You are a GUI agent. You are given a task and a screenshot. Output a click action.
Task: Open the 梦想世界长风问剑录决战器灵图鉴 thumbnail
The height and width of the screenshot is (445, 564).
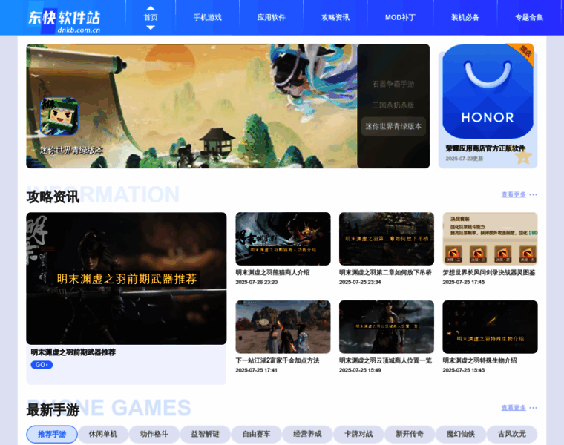[x=490, y=239]
